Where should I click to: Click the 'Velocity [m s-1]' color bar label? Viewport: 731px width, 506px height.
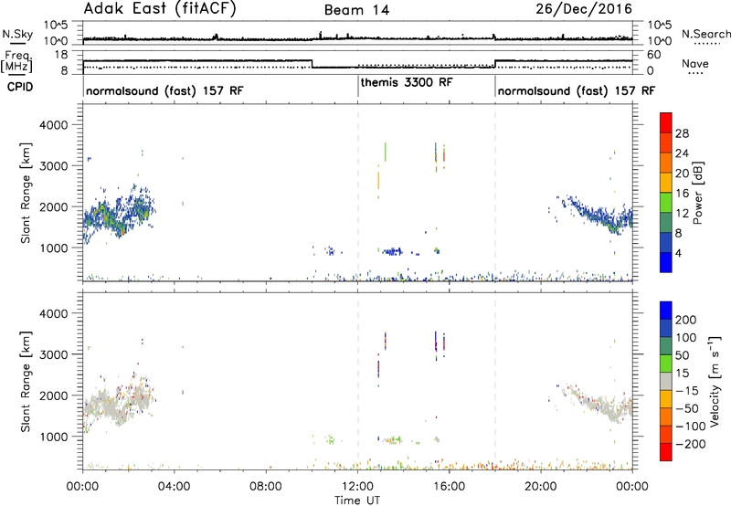point(714,381)
